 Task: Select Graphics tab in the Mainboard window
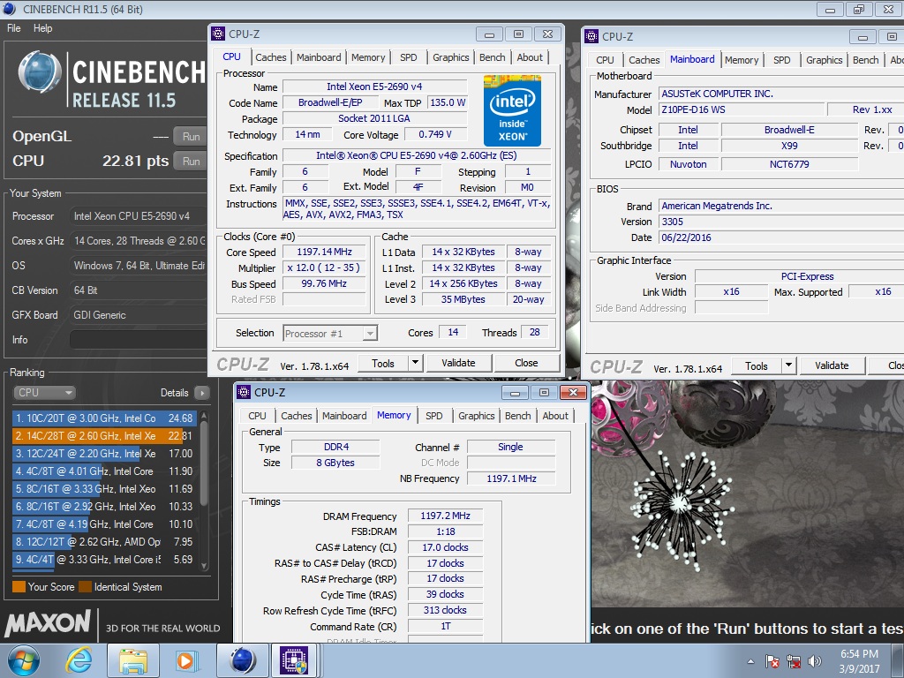[825, 60]
